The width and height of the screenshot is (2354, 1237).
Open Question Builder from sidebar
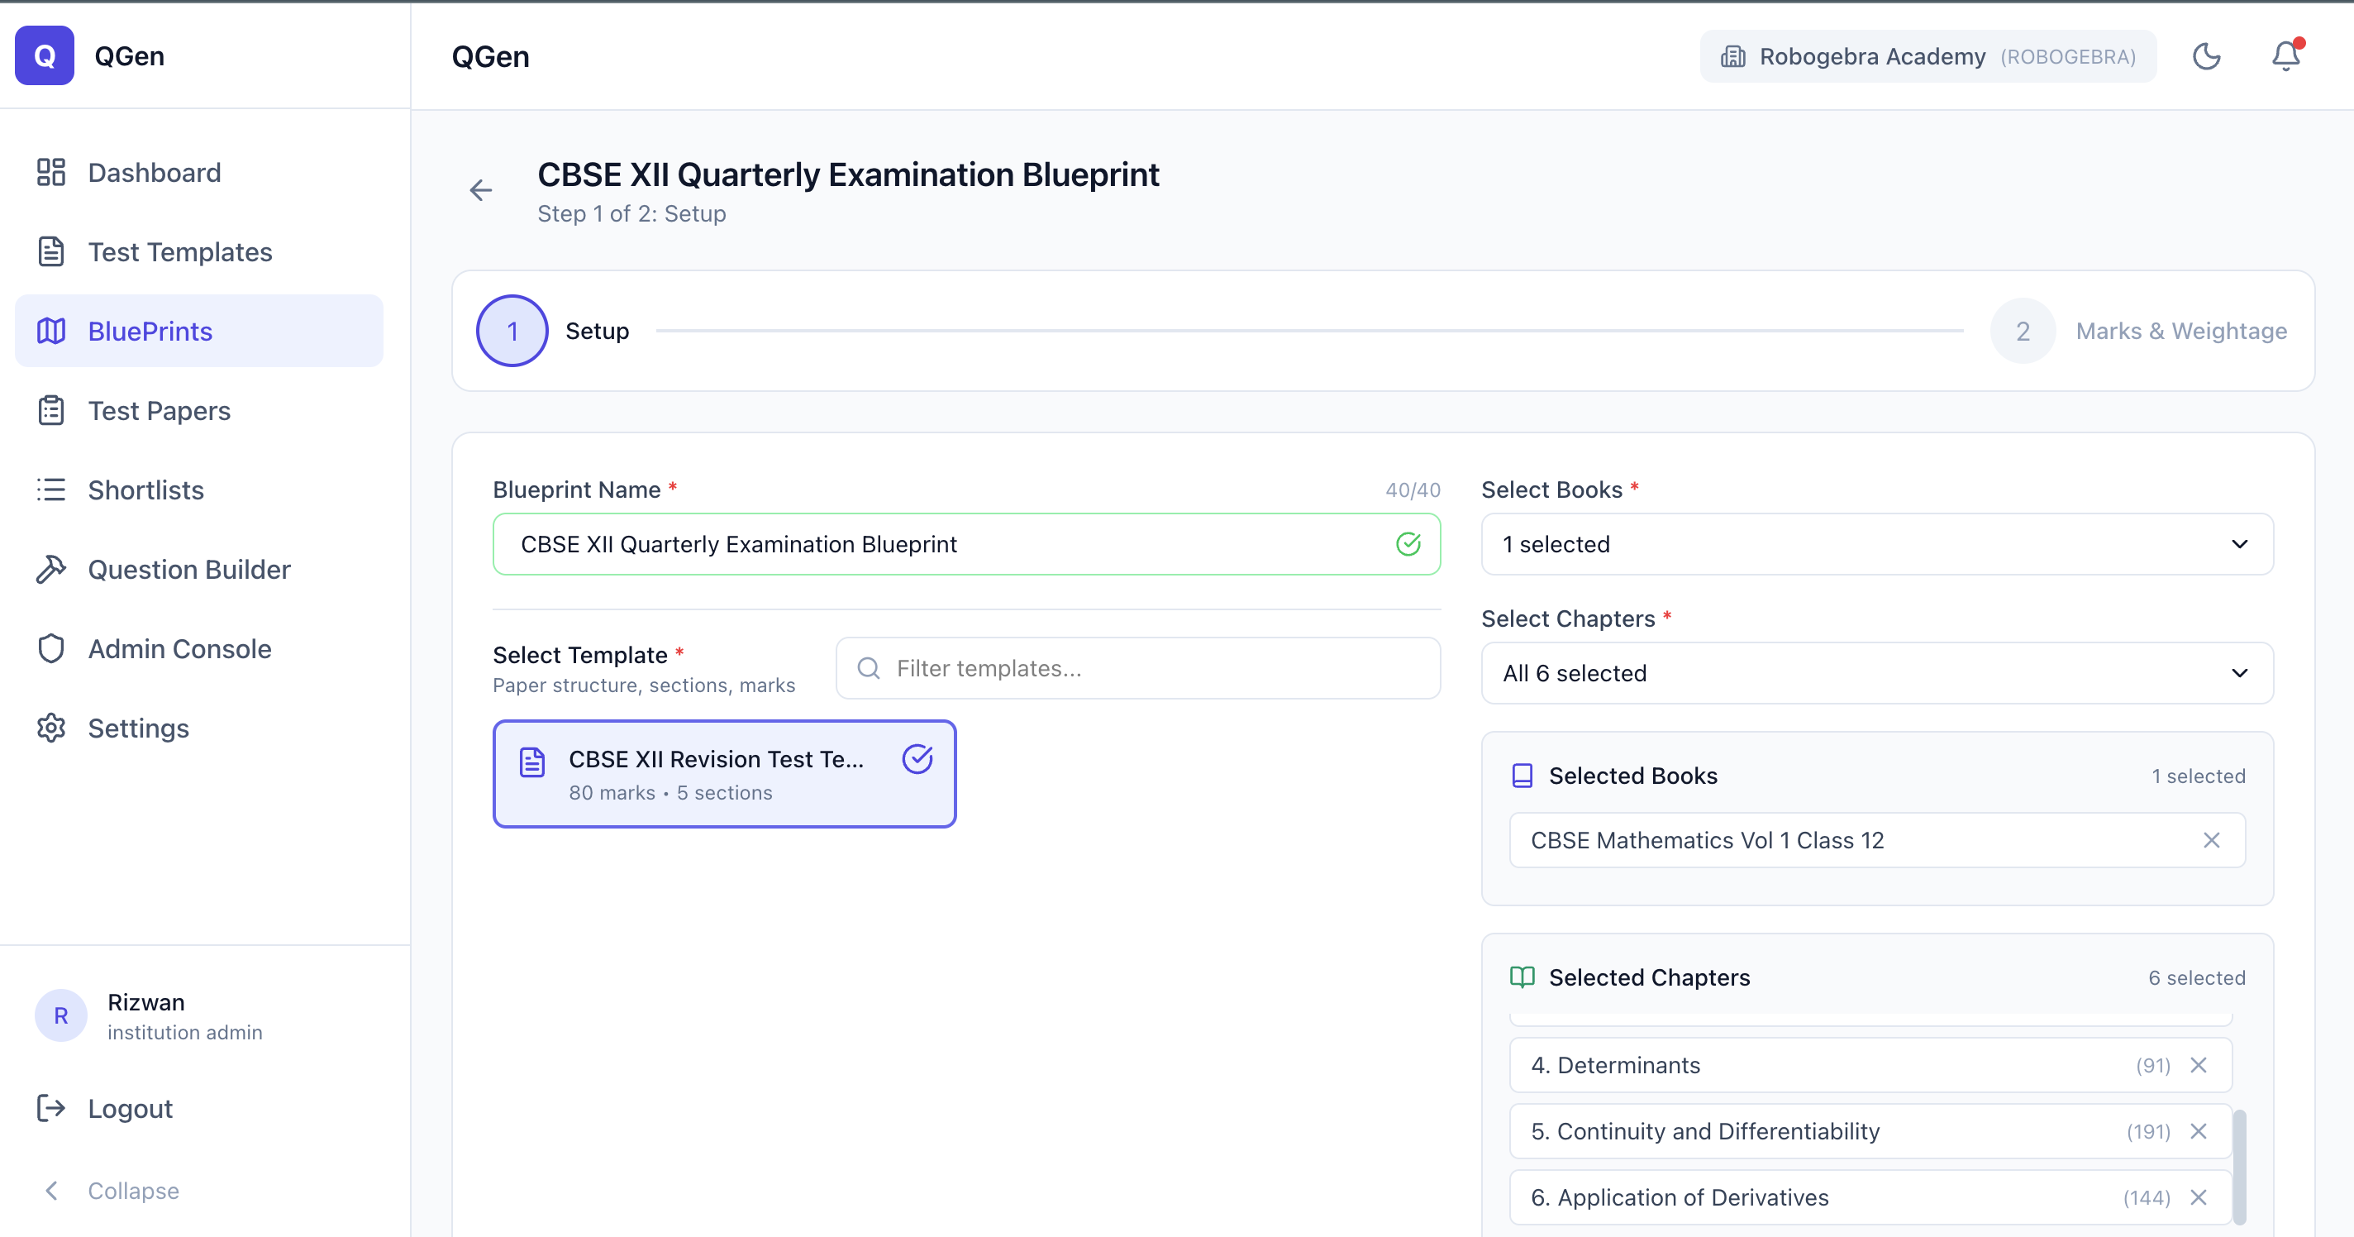click(189, 570)
